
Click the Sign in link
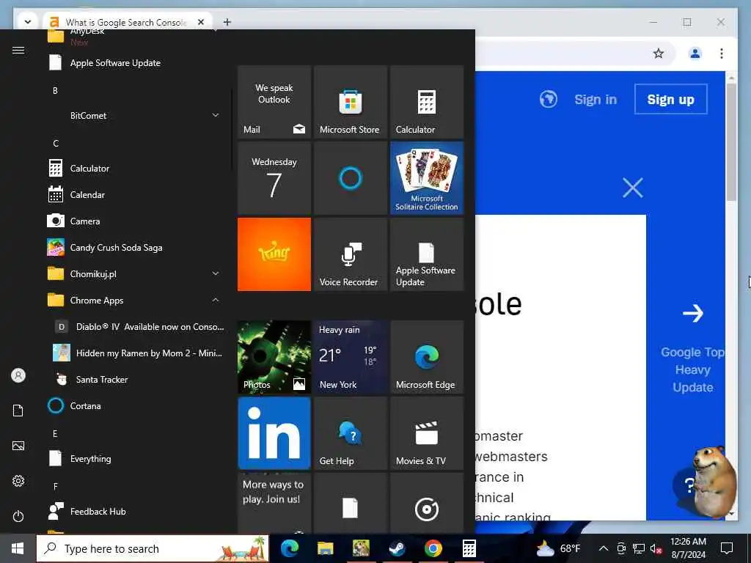point(596,99)
